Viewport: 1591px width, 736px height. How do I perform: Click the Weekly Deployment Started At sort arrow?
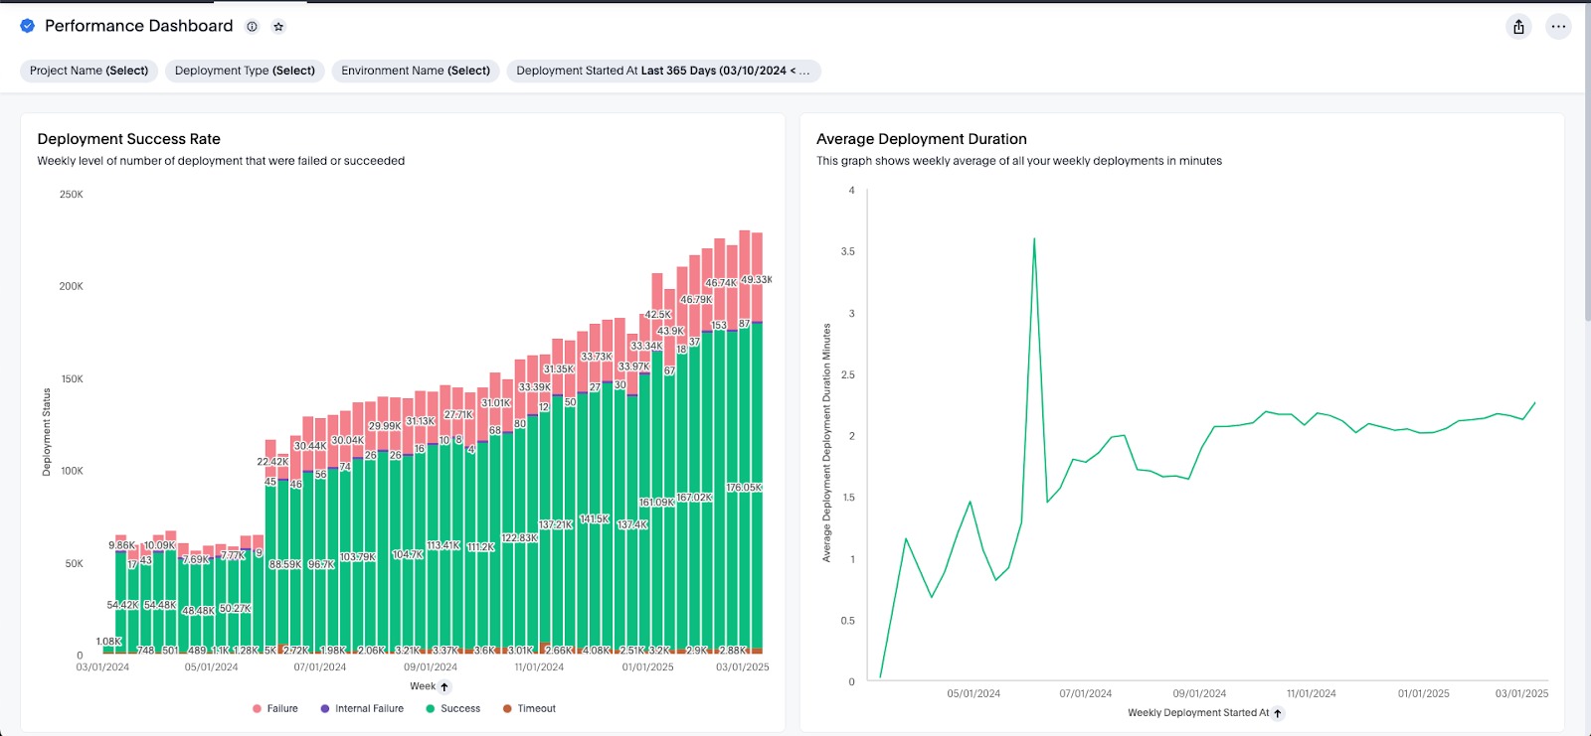(1278, 713)
